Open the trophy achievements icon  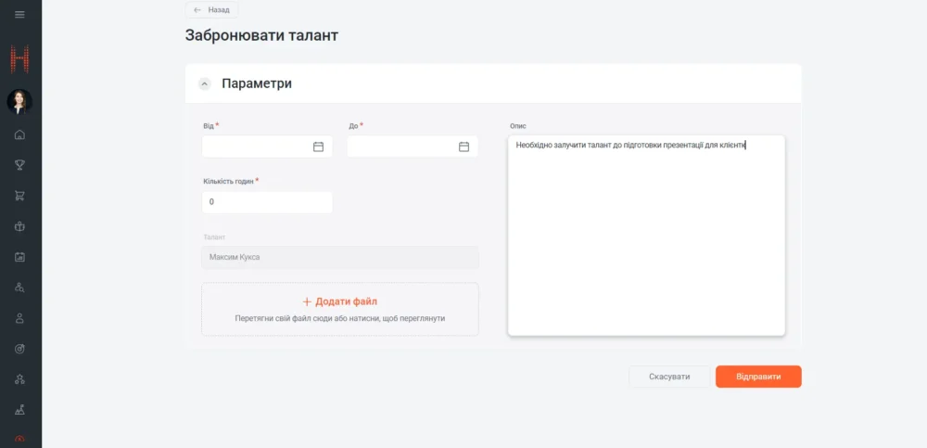pos(20,165)
